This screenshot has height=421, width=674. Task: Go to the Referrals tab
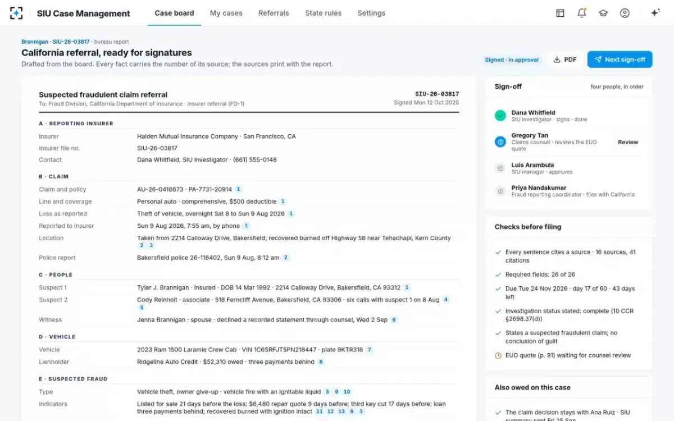[x=274, y=13]
